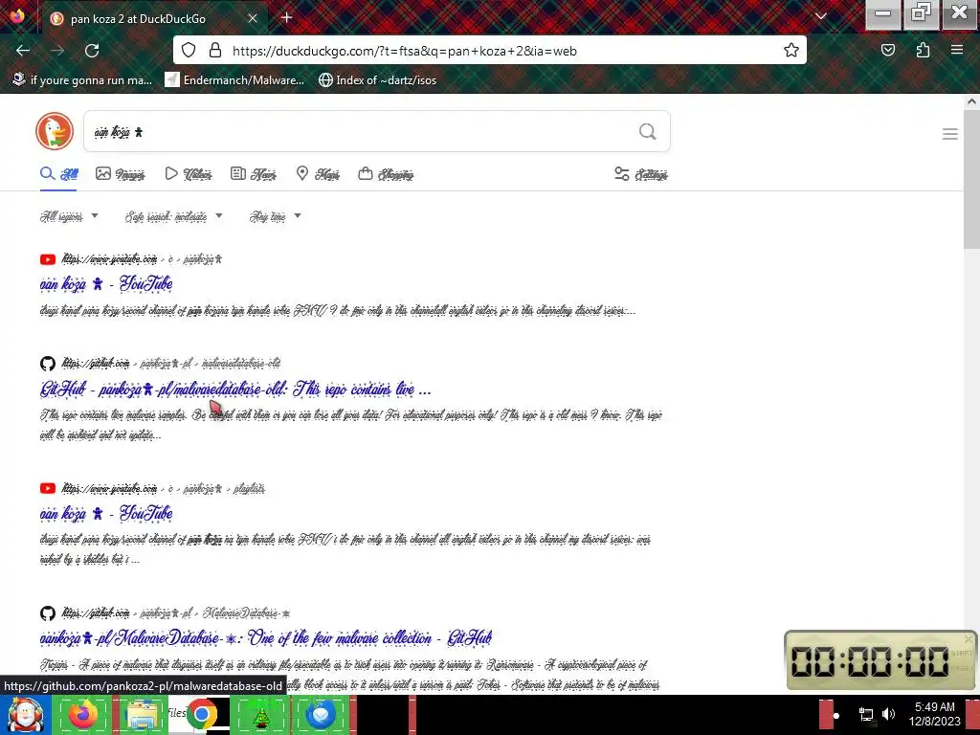Open the DuckDuckGo side menu hamburger
Image resolution: width=980 pixels, height=735 pixels.
click(950, 134)
